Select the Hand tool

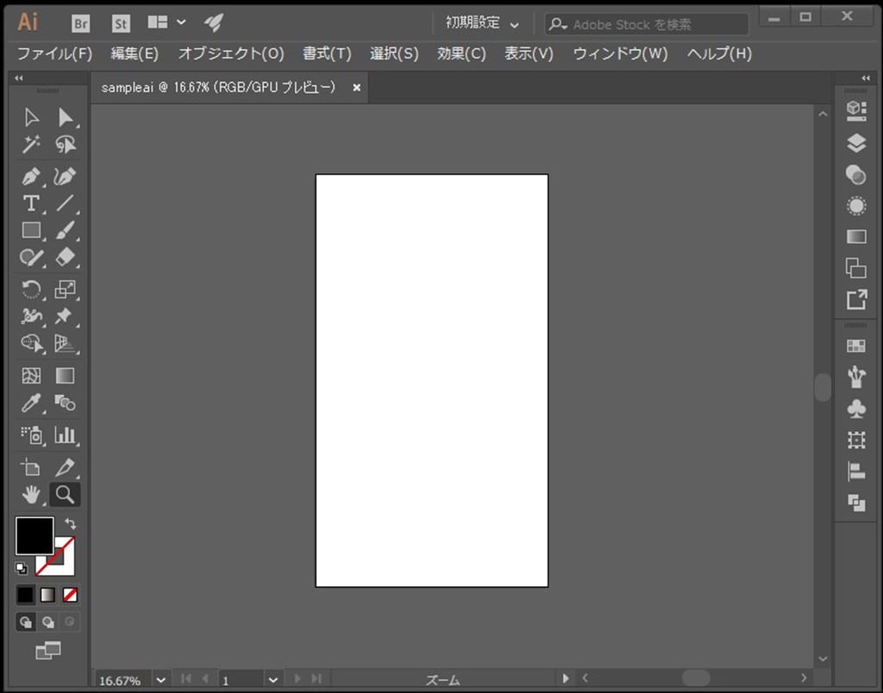click(32, 494)
